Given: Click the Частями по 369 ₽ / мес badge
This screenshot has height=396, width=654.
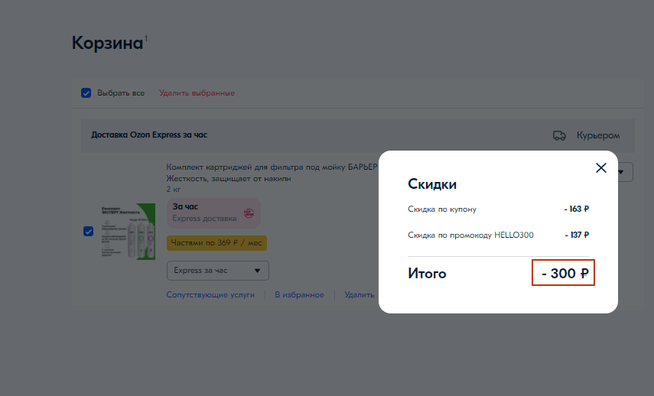Looking at the screenshot, I should tap(216, 243).
